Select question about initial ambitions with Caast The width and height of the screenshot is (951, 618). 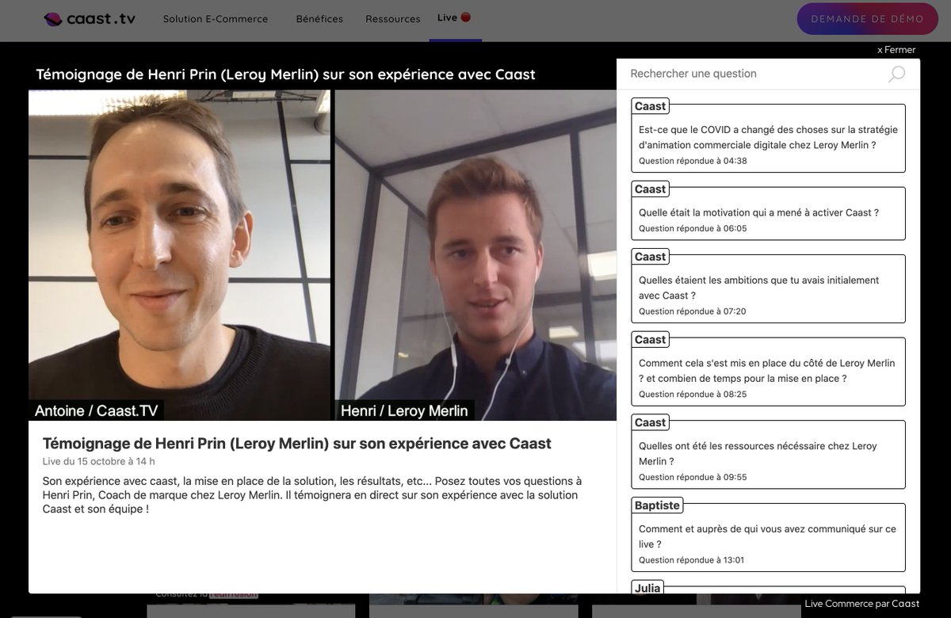click(x=768, y=288)
